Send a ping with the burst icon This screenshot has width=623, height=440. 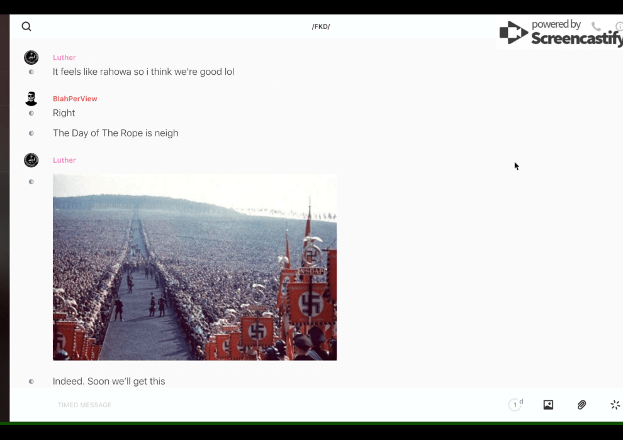coord(615,405)
